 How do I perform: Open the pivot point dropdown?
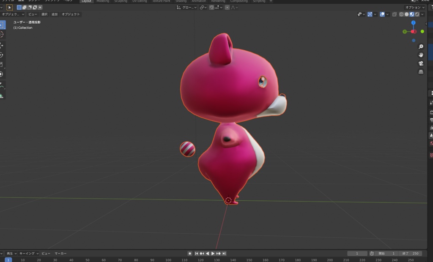(203, 8)
